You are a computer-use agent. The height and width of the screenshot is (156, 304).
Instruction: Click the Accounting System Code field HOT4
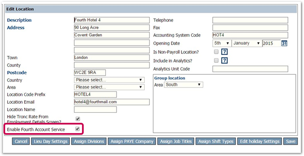tap(250, 35)
